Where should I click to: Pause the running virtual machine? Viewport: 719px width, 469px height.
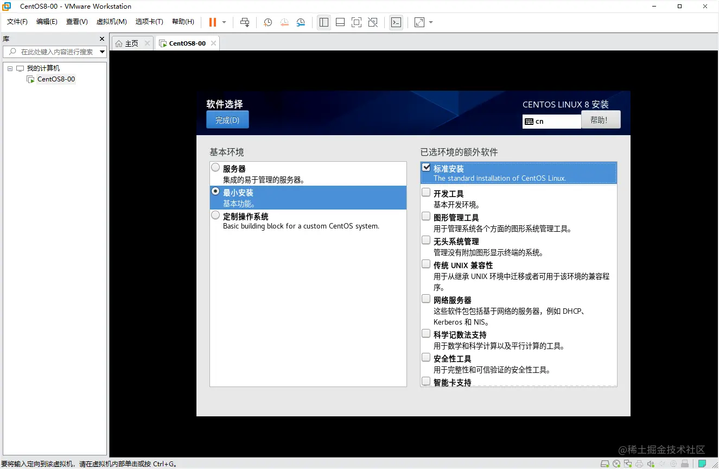pyautogui.click(x=212, y=22)
